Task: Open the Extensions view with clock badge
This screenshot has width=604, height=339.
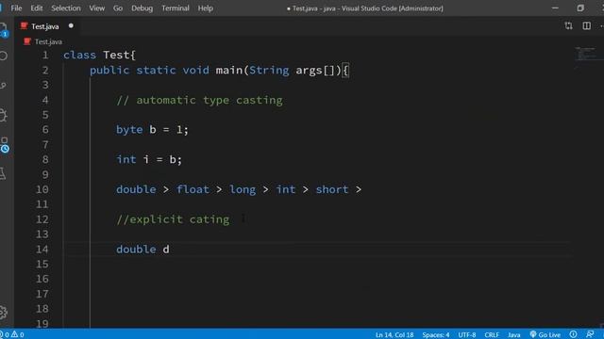Action: click(4, 144)
